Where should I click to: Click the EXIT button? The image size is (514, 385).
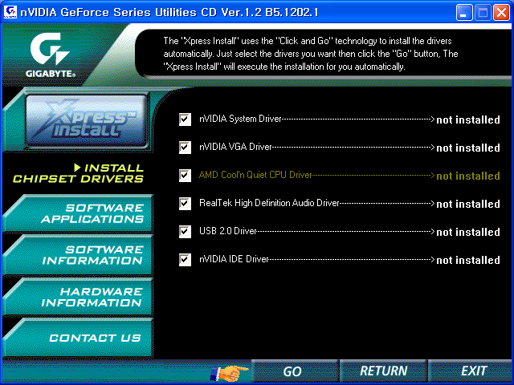(x=471, y=371)
